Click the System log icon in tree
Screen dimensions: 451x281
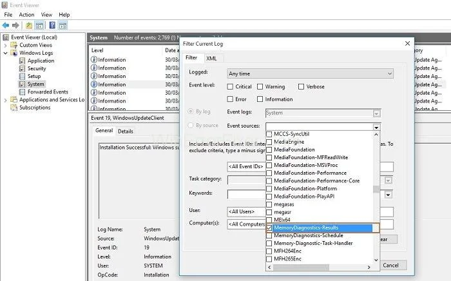pyautogui.click(x=22, y=84)
